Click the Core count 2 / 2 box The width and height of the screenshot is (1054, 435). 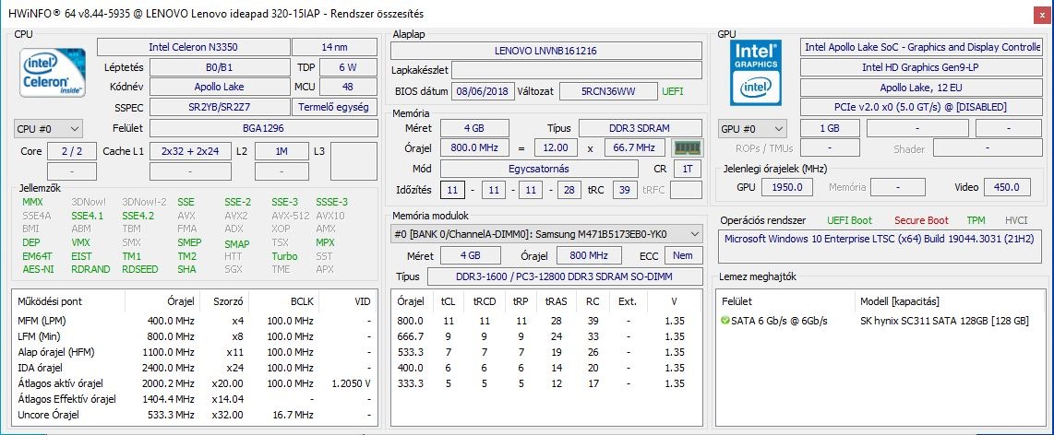pyautogui.click(x=71, y=151)
